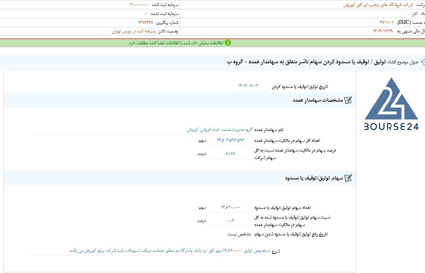Click the fiscal year end date ۱۴۰۴/۱۲/۲۹
This screenshot has height=273, width=425.
click(383, 31)
